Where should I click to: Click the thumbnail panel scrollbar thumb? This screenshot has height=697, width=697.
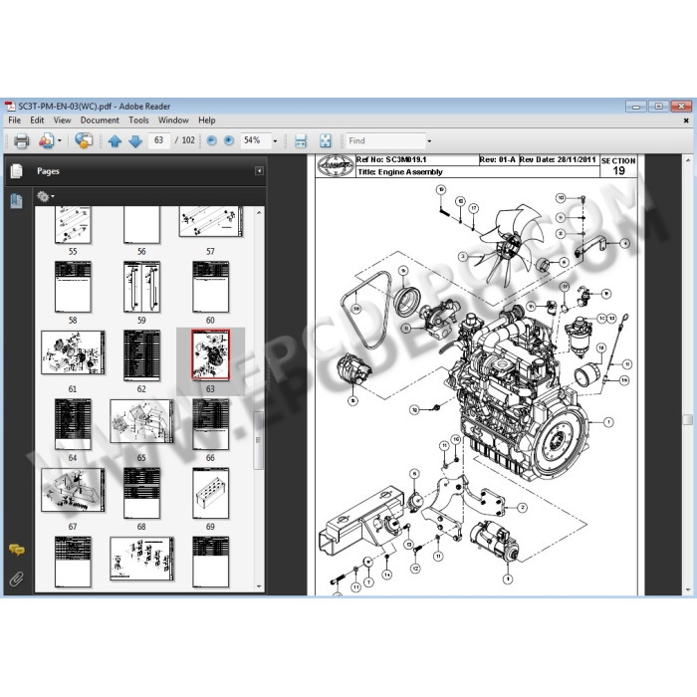point(259,440)
